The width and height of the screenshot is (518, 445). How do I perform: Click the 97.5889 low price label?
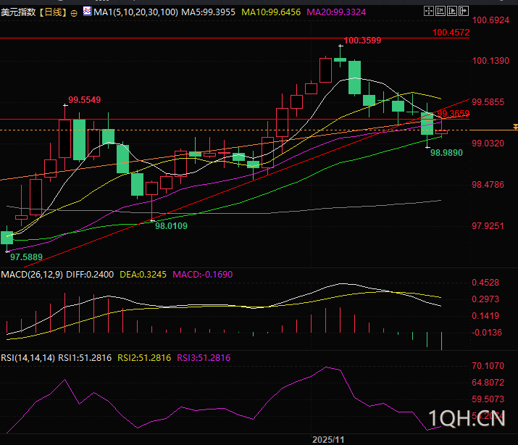(x=26, y=257)
